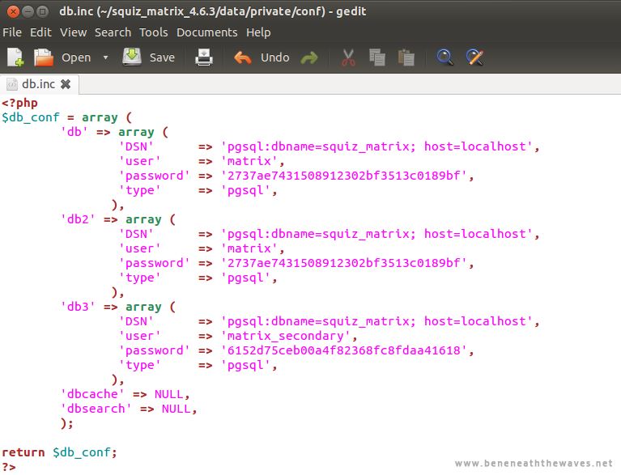
Task: Close the db.inc tab with its X
Action: pyautogui.click(x=66, y=84)
